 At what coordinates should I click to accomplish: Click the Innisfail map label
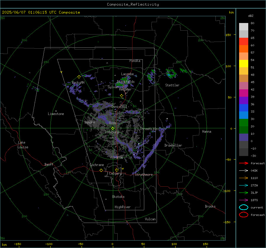coord(119,107)
